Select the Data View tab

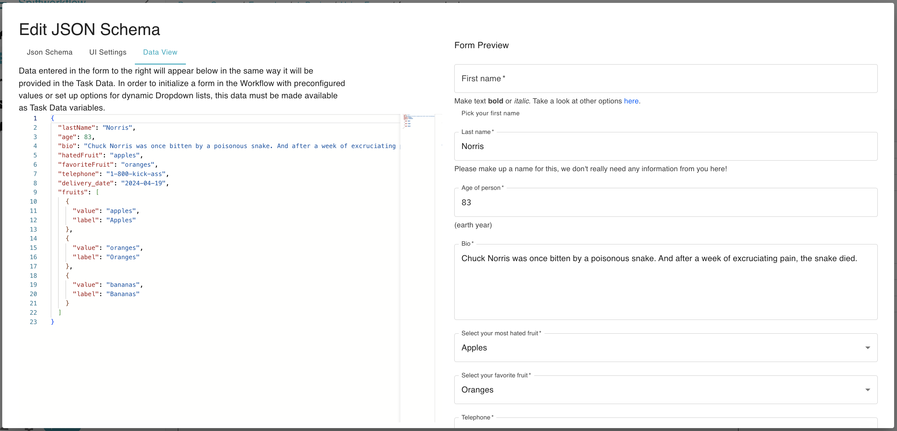[x=160, y=52]
